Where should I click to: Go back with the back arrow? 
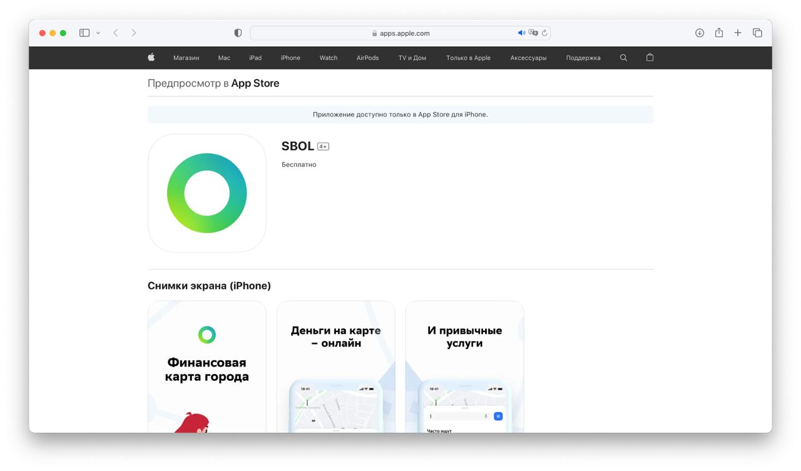click(x=116, y=33)
